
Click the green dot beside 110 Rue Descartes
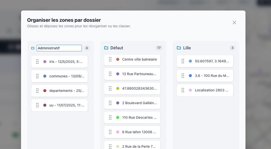point(118,117)
